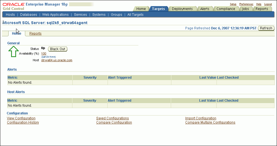The height and width of the screenshot is (146, 277).
Task: Select the Jobs tab
Action: point(245,9)
